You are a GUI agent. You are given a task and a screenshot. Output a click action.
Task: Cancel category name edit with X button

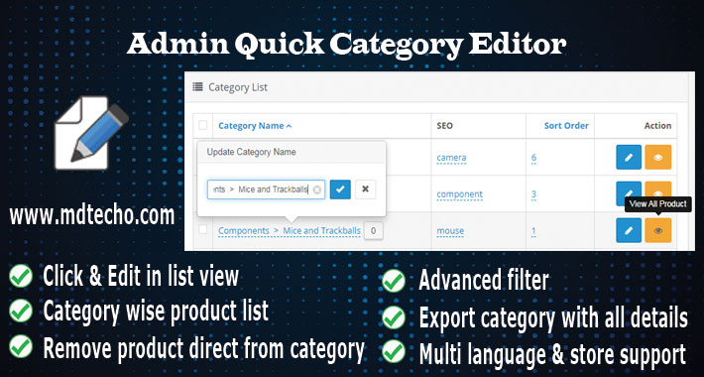(x=366, y=189)
